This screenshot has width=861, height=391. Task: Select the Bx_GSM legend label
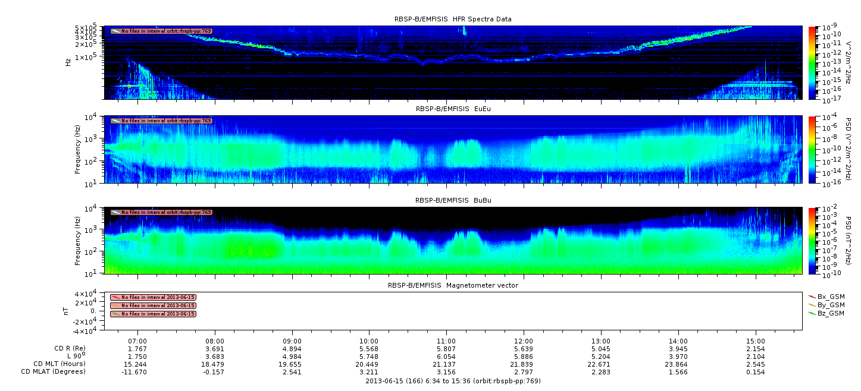click(x=831, y=296)
